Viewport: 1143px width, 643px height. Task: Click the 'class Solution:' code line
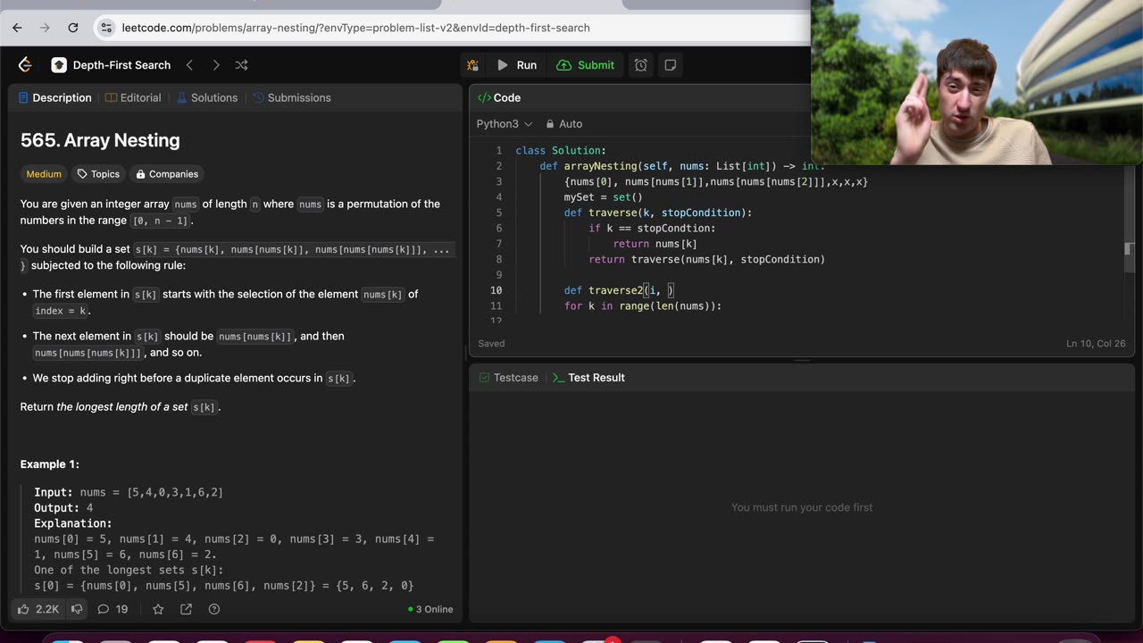561,151
